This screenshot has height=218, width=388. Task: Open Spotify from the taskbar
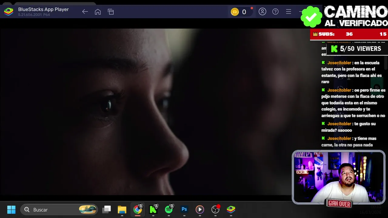[169, 209]
